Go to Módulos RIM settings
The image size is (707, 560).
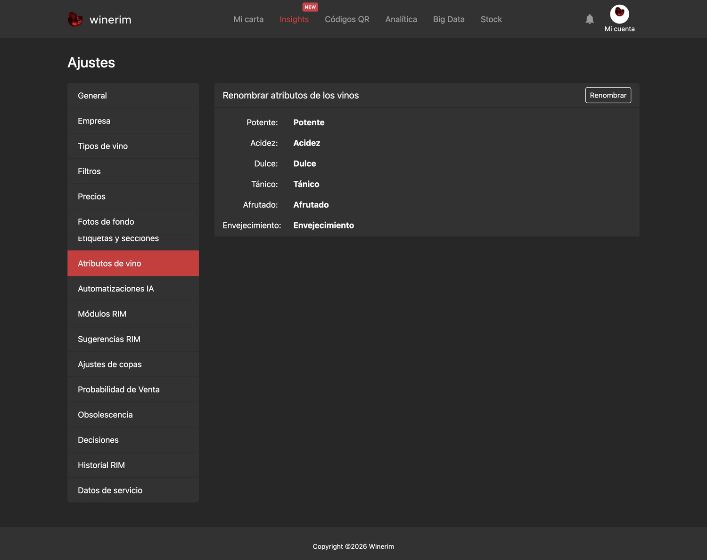[133, 314]
